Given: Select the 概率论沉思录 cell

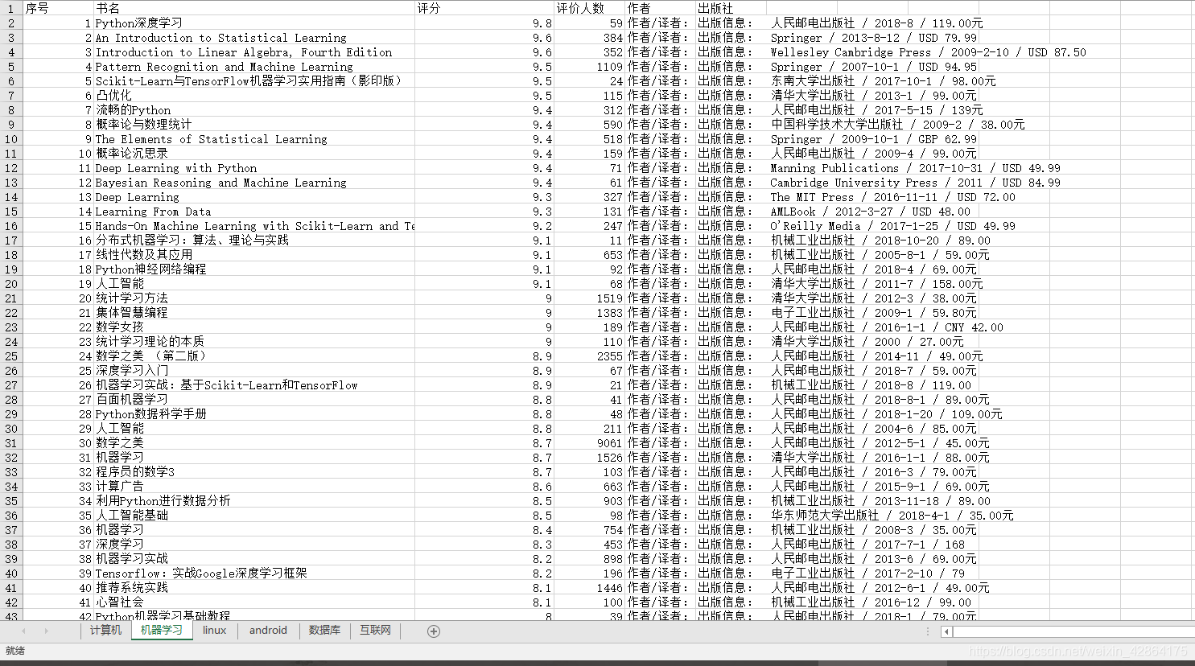Looking at the screenshot, I should tap(254, 154).
